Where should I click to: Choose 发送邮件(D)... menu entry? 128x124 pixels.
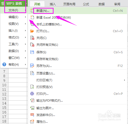(x=77, y=115)
